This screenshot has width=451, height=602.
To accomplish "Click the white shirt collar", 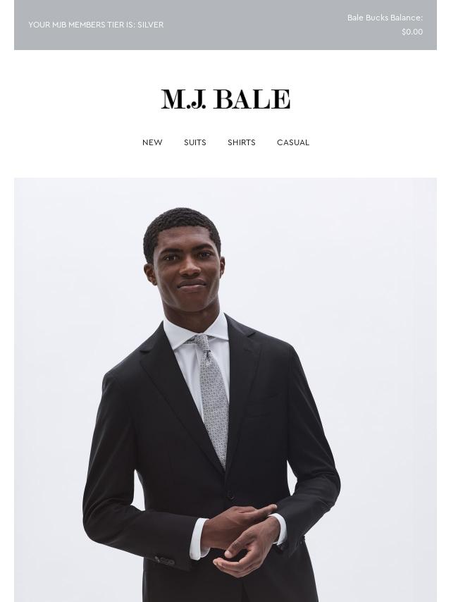I will (196, 331).
